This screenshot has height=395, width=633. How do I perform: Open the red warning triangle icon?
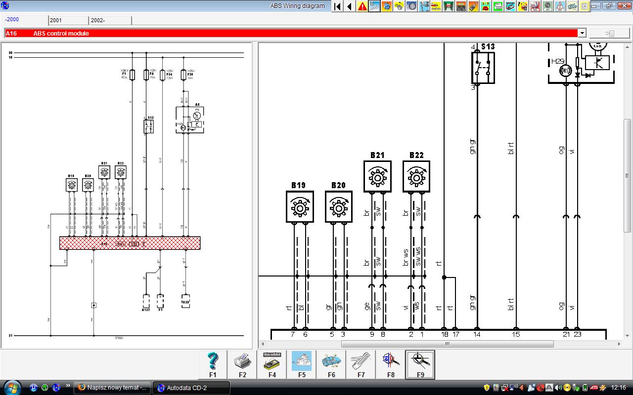tap(362, 6)
